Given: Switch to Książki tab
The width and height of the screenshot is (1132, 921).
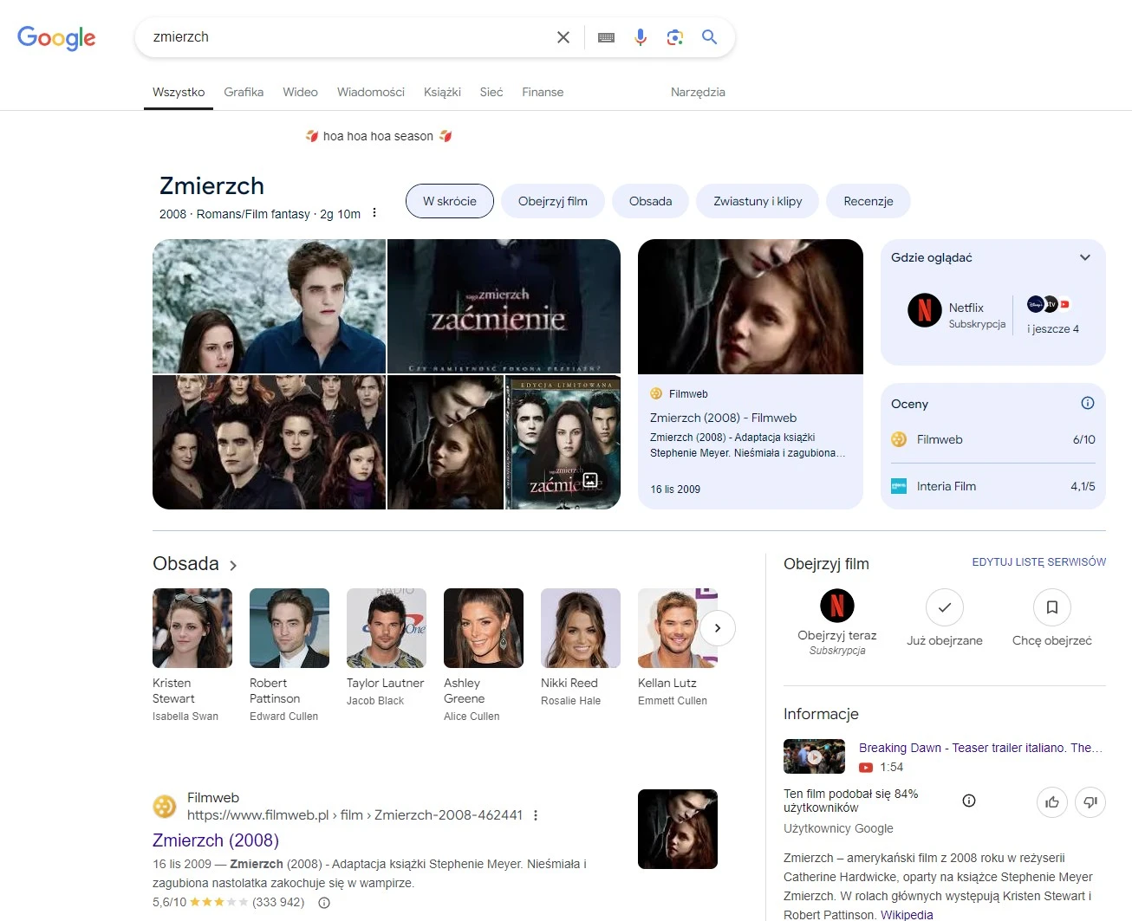Looking at the screenshot, I should tap(442, 92).
